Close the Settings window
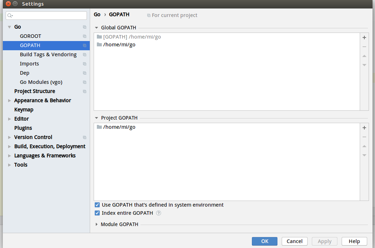The width and height of the screenshot is (375, 248). tap(9, 4)
